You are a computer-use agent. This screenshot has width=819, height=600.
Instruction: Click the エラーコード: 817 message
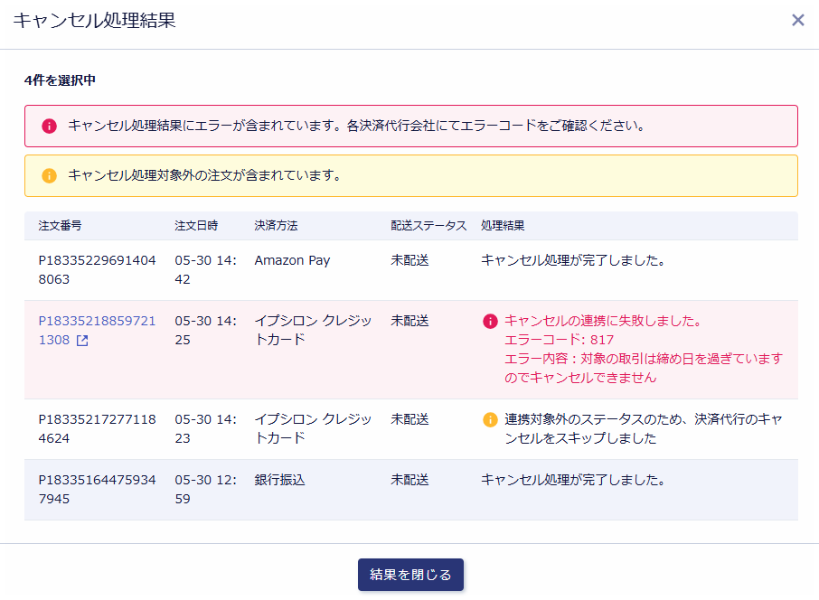pos(559,340)
